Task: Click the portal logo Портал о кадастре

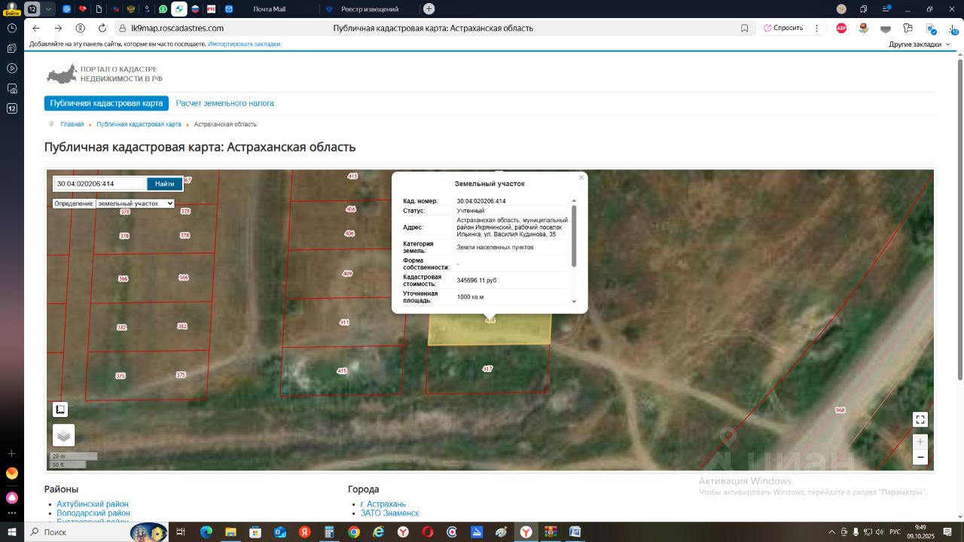Action: pos(105,74)
